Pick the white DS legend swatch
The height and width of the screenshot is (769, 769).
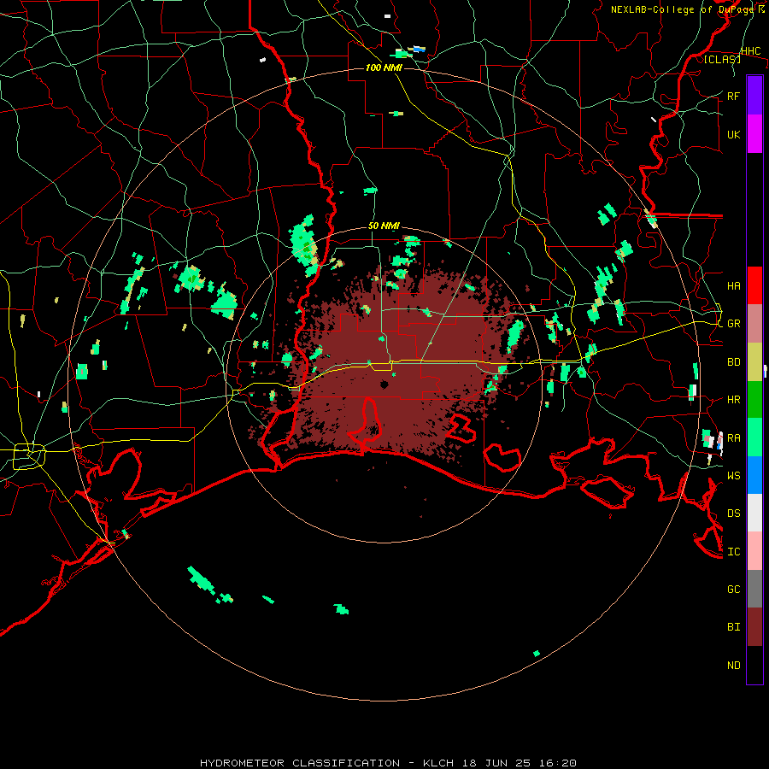point(754,513)
